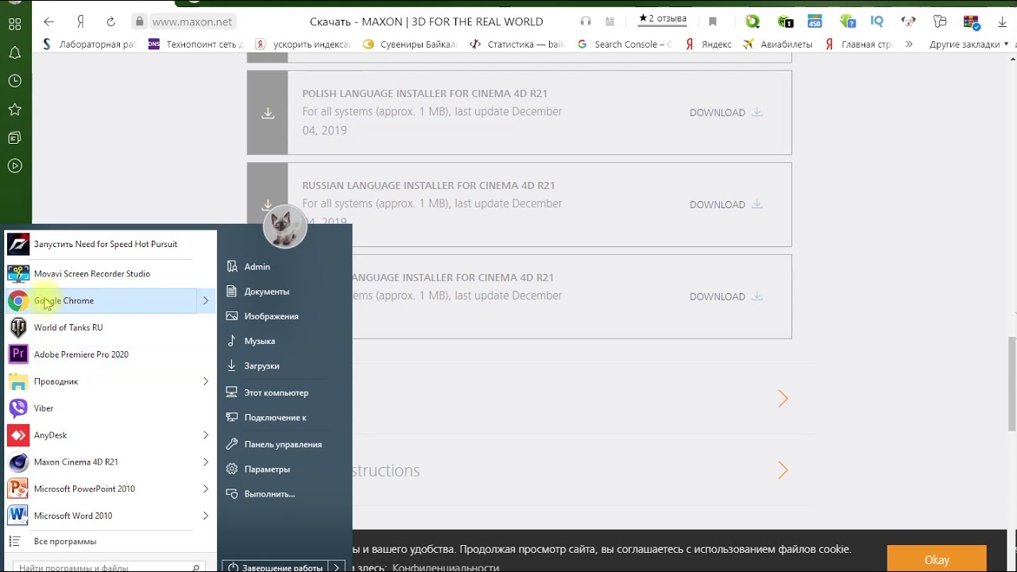Open 2 отзыва site reviews
Image resolution: width=1017 pixels, height=572 pixels.
[663, 19]
